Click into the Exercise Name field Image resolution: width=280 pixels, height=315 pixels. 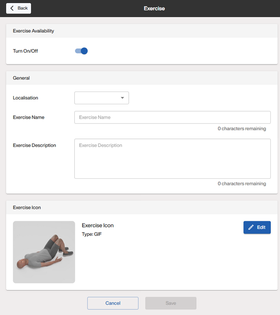pyautogui.click(x=172, y=117)
